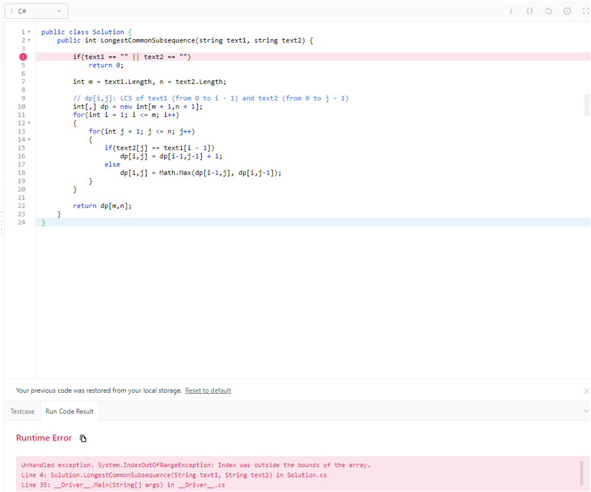The image size is (591, 492).
Task: Click the red error marker on line 4
Action: (23, 57)
